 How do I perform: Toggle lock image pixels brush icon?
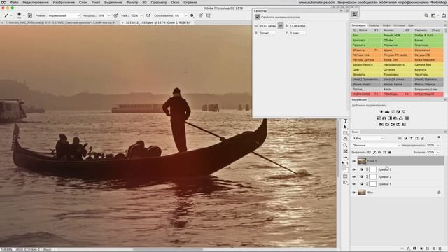point(374,153)
